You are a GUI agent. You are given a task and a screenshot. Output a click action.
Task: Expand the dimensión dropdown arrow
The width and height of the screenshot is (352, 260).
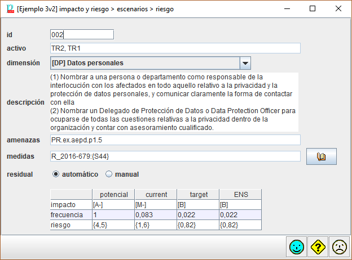pos(245,63)
